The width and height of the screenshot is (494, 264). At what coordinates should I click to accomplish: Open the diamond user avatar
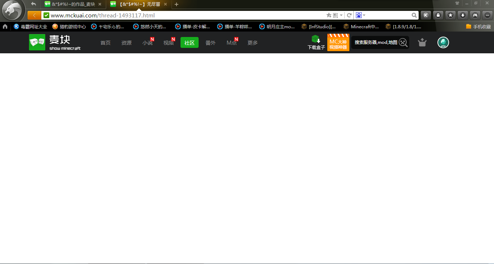coord(443,42)
